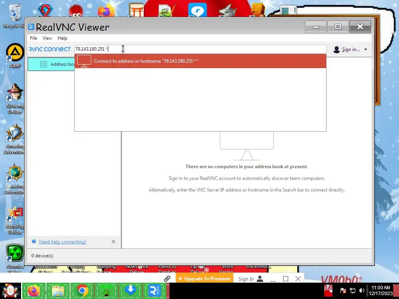Open the shark game desktop icon

[x=228, y=11]
